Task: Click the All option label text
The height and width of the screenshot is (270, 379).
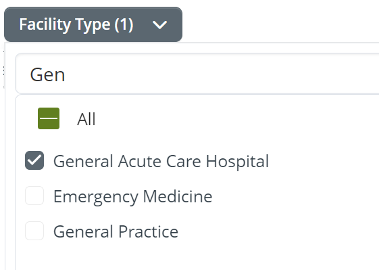Action: point(86,119)
